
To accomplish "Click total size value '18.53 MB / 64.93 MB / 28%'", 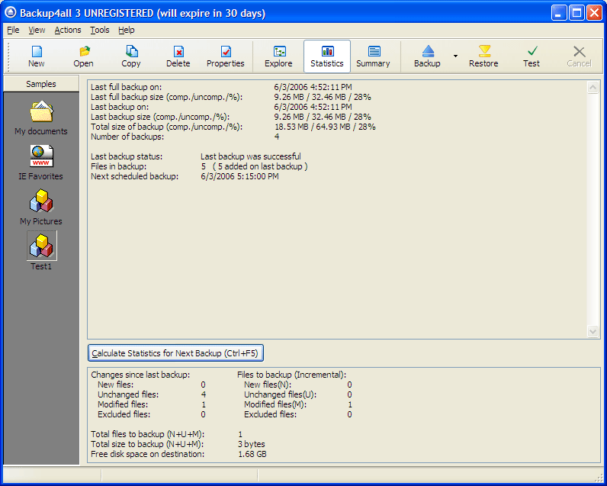I will tap(325, 127).
